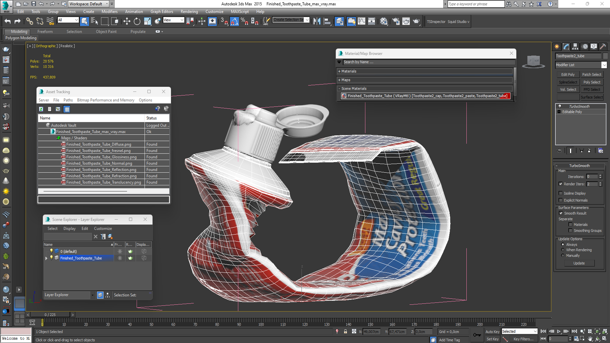Viewport: 610px width, 343px height.
Task: Click Configure Modifier Sets icon
Action: pos(600,151)
